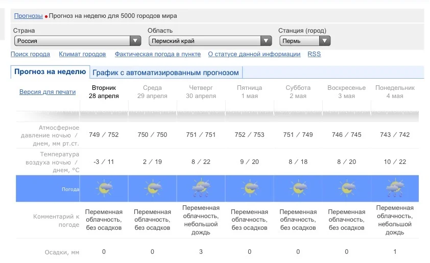Expand the Область region dropdown
Viewport: 430px width, 263px height.
click(210, 41)
